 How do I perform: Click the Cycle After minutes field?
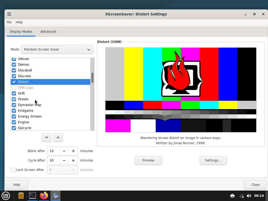click(53, 160)
